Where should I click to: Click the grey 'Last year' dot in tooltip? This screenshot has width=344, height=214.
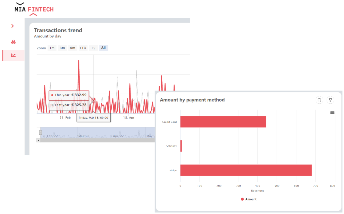pos(53,105)
